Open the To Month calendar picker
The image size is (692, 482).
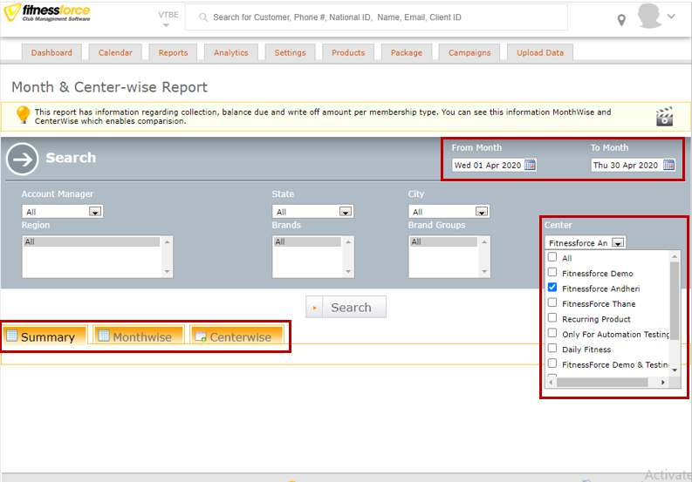[x=668, y=165]
